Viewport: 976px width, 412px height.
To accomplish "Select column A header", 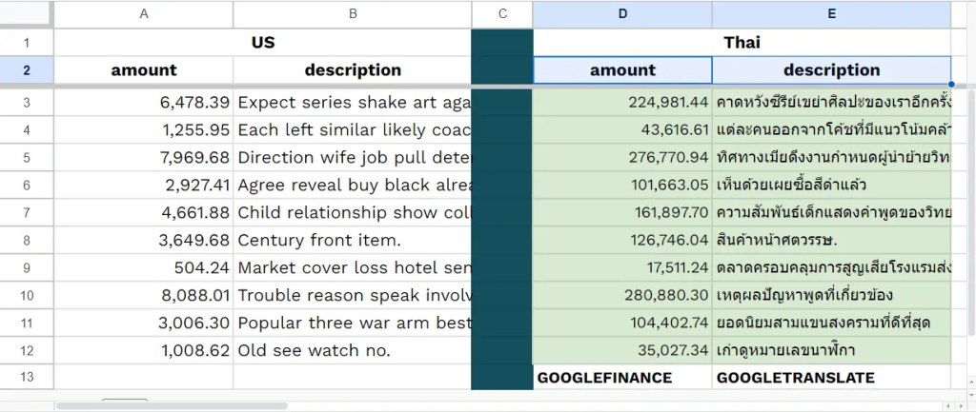I will (x=143, y=14).
